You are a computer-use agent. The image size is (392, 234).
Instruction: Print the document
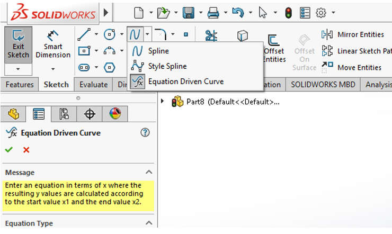[x=213, y=13]
